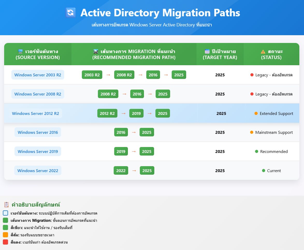The width and height of the screenshot is (304, 250).
Task: Click the 2019 step in Windows Server 2012 R2 row
Action: pos(136,113)
